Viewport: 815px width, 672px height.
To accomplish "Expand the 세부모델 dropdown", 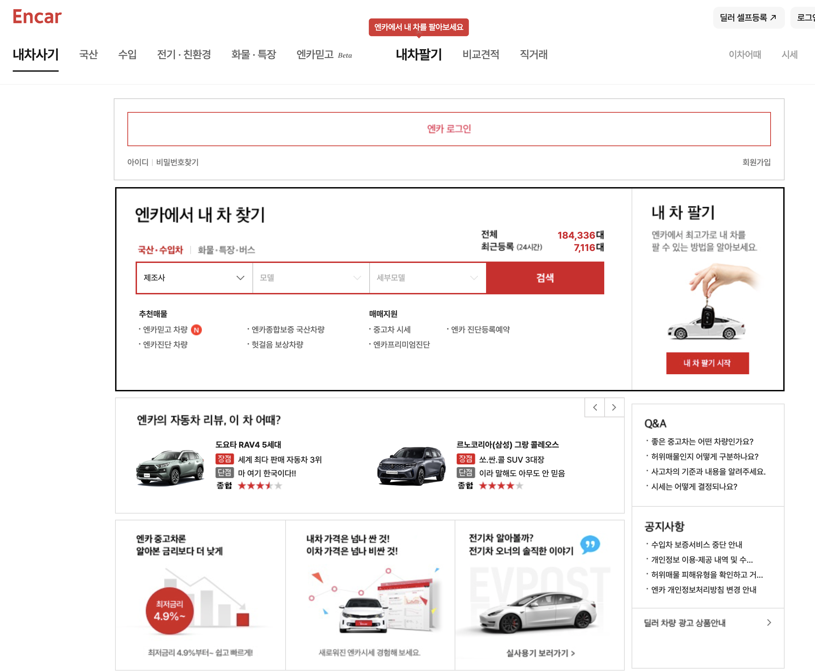I will (x=427, y=278).
